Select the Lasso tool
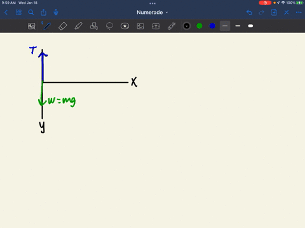Screen dimensions: 305x228 109,26
